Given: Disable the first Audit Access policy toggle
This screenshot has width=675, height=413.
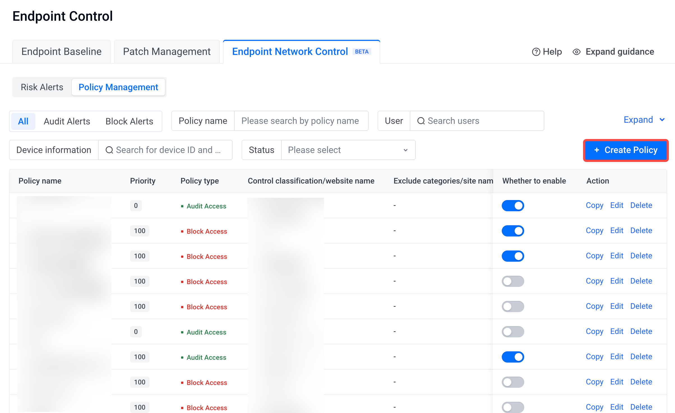Looking at the screenshot, I should point(513,205).
